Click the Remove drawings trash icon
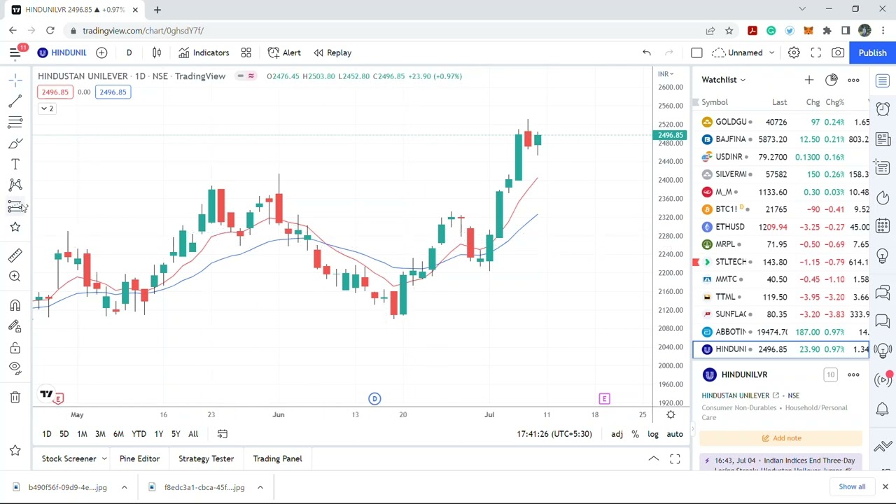Image resolution: width=896 pixels, height=504 pixels. pos(15,398)
